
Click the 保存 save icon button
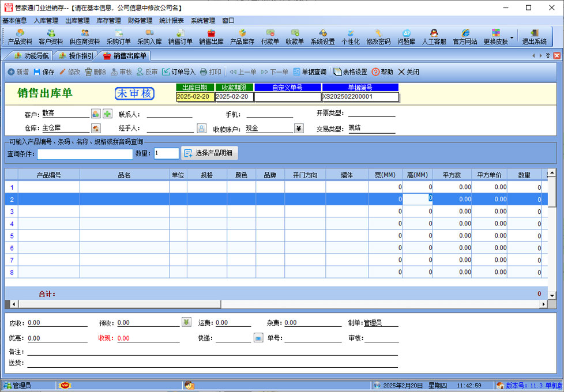pyautogui.click(x=44, y=72)
